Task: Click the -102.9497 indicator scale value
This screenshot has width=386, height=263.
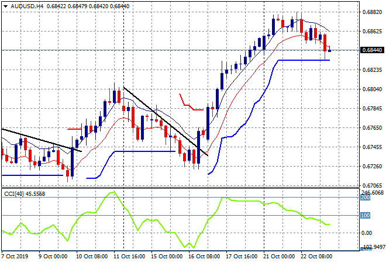Action: 374,247
